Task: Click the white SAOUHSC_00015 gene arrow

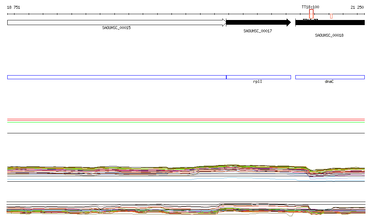Action: click(x=116, y=23)
